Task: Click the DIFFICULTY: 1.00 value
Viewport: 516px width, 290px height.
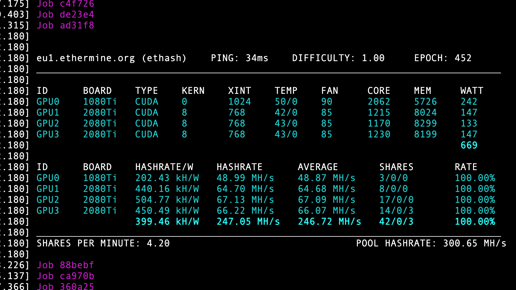Action: (x=338, y=58)
